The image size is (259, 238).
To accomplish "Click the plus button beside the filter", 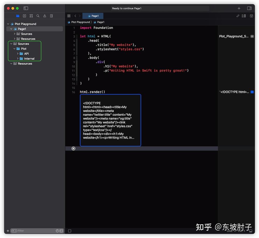I will tap(8, 231).
